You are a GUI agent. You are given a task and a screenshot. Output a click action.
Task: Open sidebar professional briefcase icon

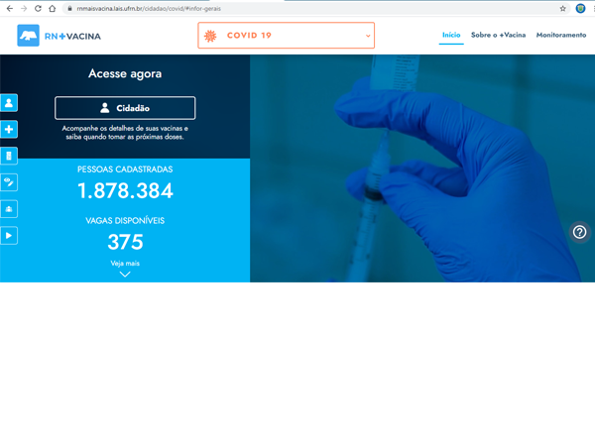9,209
